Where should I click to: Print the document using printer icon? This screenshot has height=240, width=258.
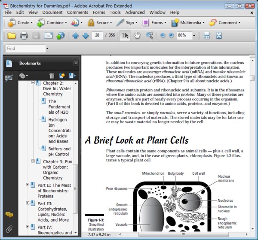pos(24,36)
